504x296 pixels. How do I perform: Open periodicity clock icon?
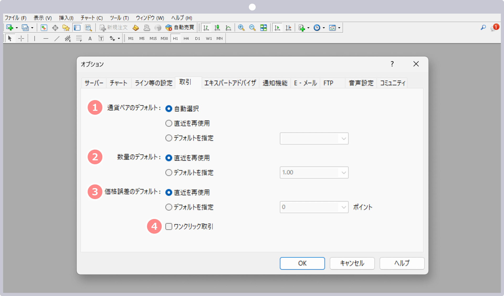pyautogui.click(x=317, y=28)
